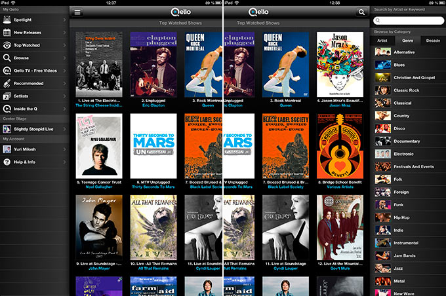Open the Documentary genre icon
446x296 pixels.
[x=382, y=141]
